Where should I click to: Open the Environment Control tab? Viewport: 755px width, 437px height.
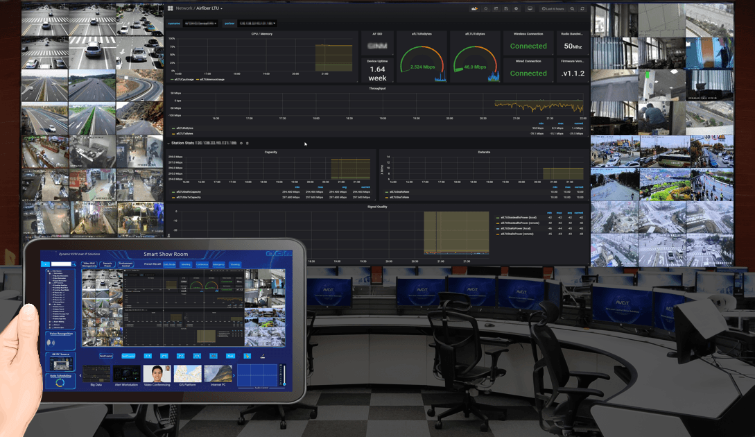coord(126,264)
